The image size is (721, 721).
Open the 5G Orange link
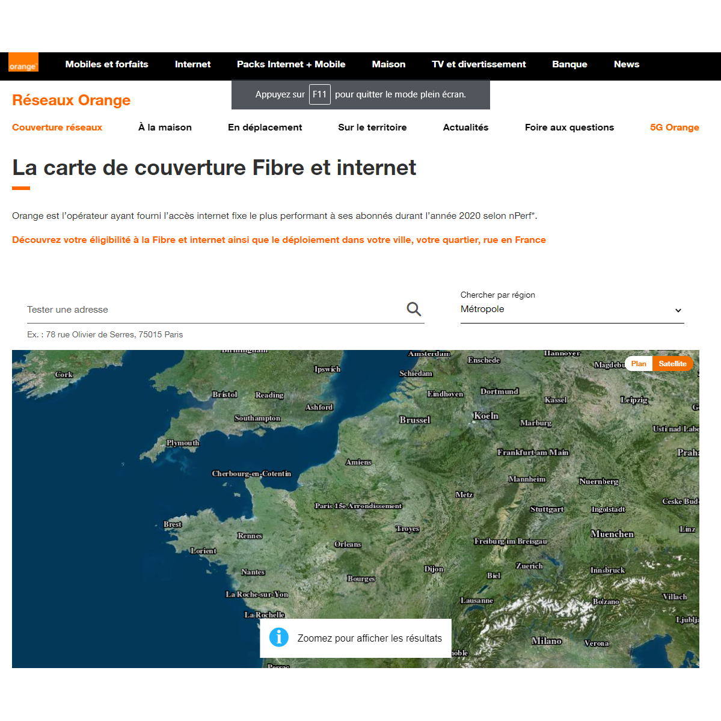674,127
